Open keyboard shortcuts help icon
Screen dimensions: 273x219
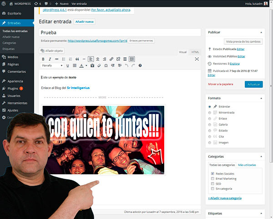tap(140, 66)
